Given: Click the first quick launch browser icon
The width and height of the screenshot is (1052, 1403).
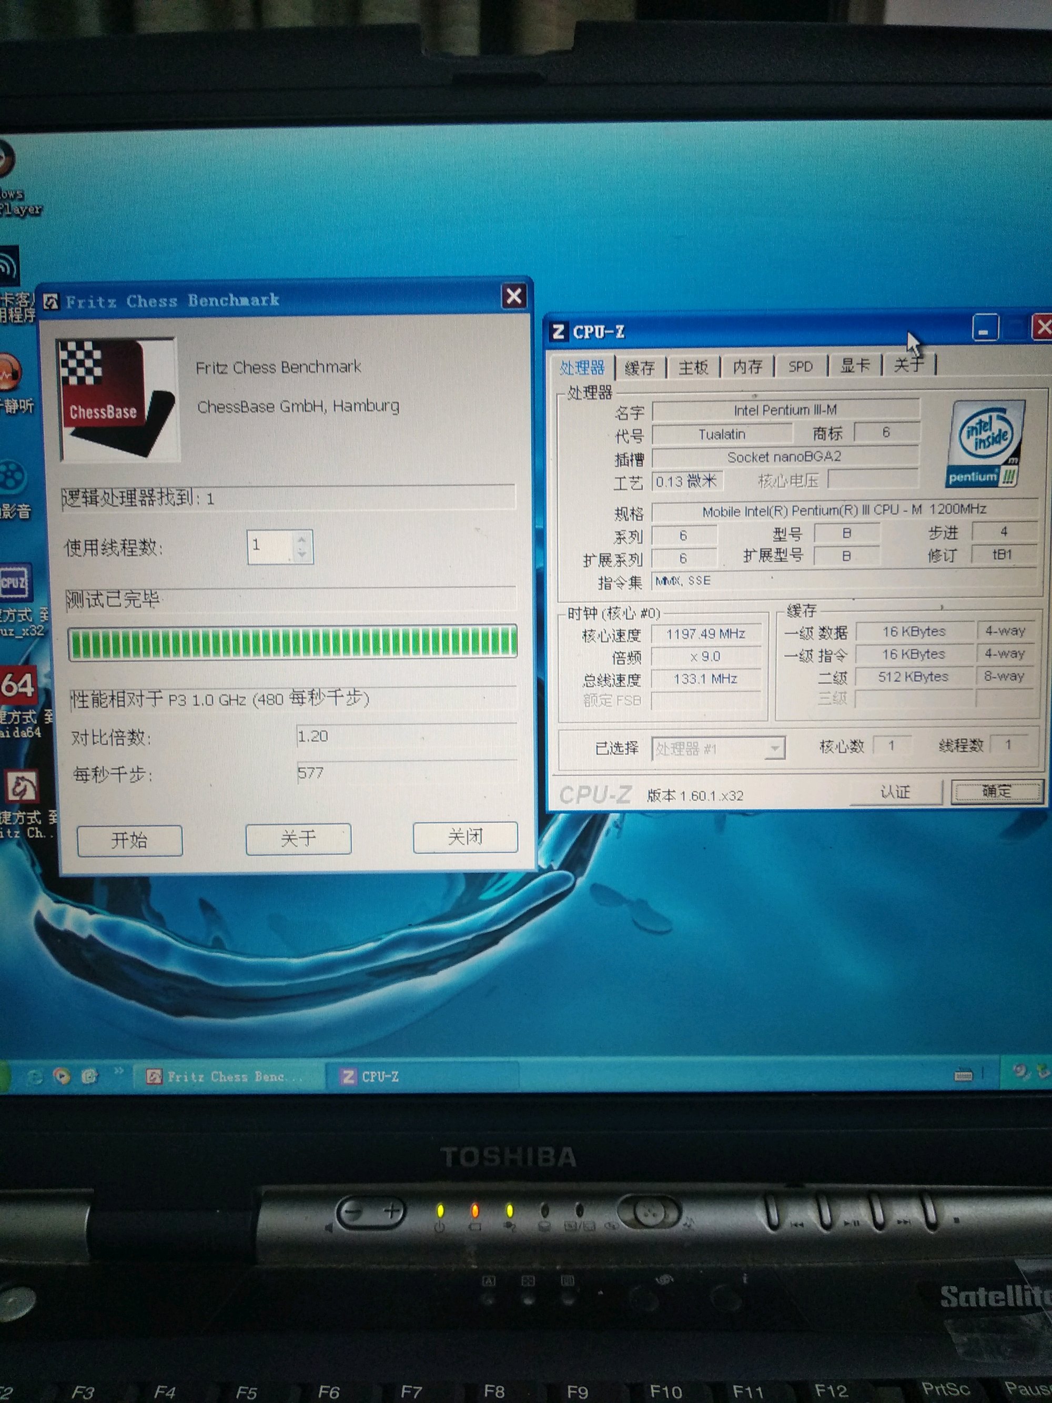Looking at the screenshot, I should pos(34,1076).
